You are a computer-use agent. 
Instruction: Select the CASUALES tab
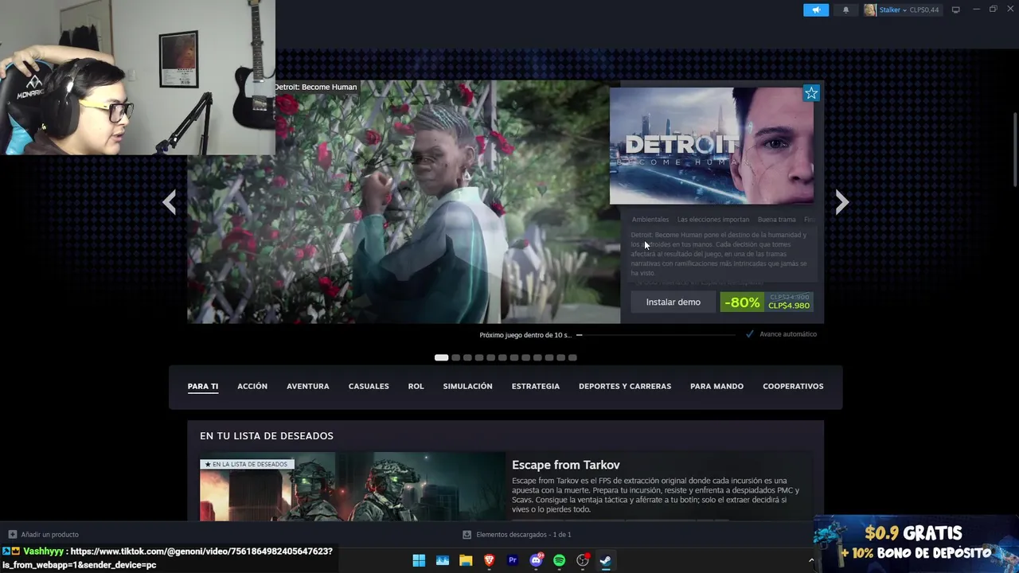pyautogui.click(x=369, y=386)
